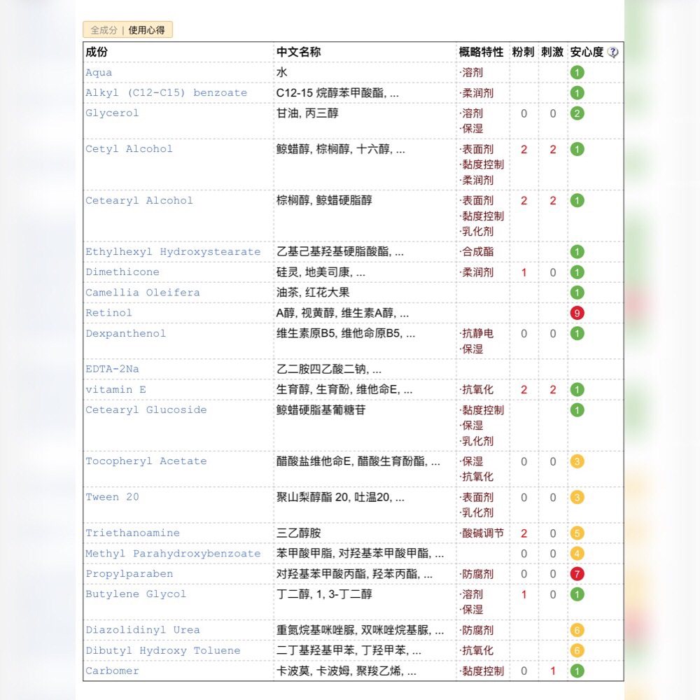This screenshot has width=700, height=700.
Task: Click the green 1 badge for vitamin E
Action: coord(577,390)
